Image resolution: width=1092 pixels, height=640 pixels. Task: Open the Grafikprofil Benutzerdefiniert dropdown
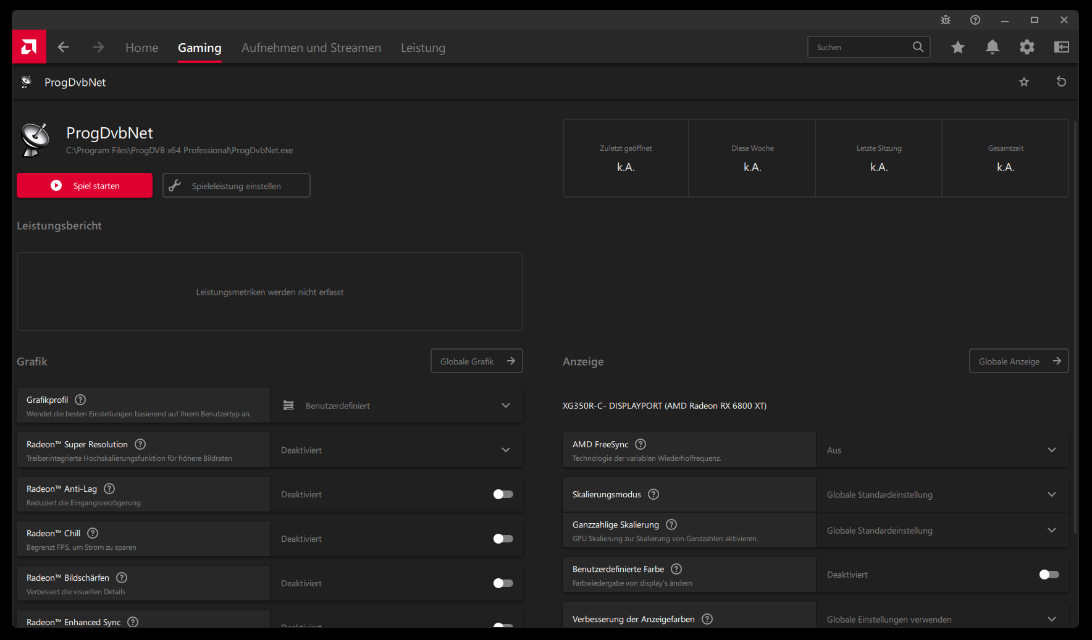point(397,405)
